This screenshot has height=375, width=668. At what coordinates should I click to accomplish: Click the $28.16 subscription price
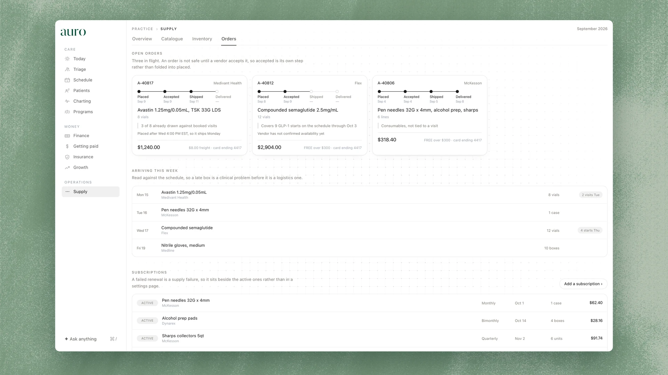(596, 320)
